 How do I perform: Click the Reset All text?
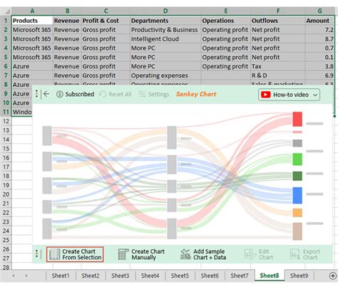click(120, 94)
